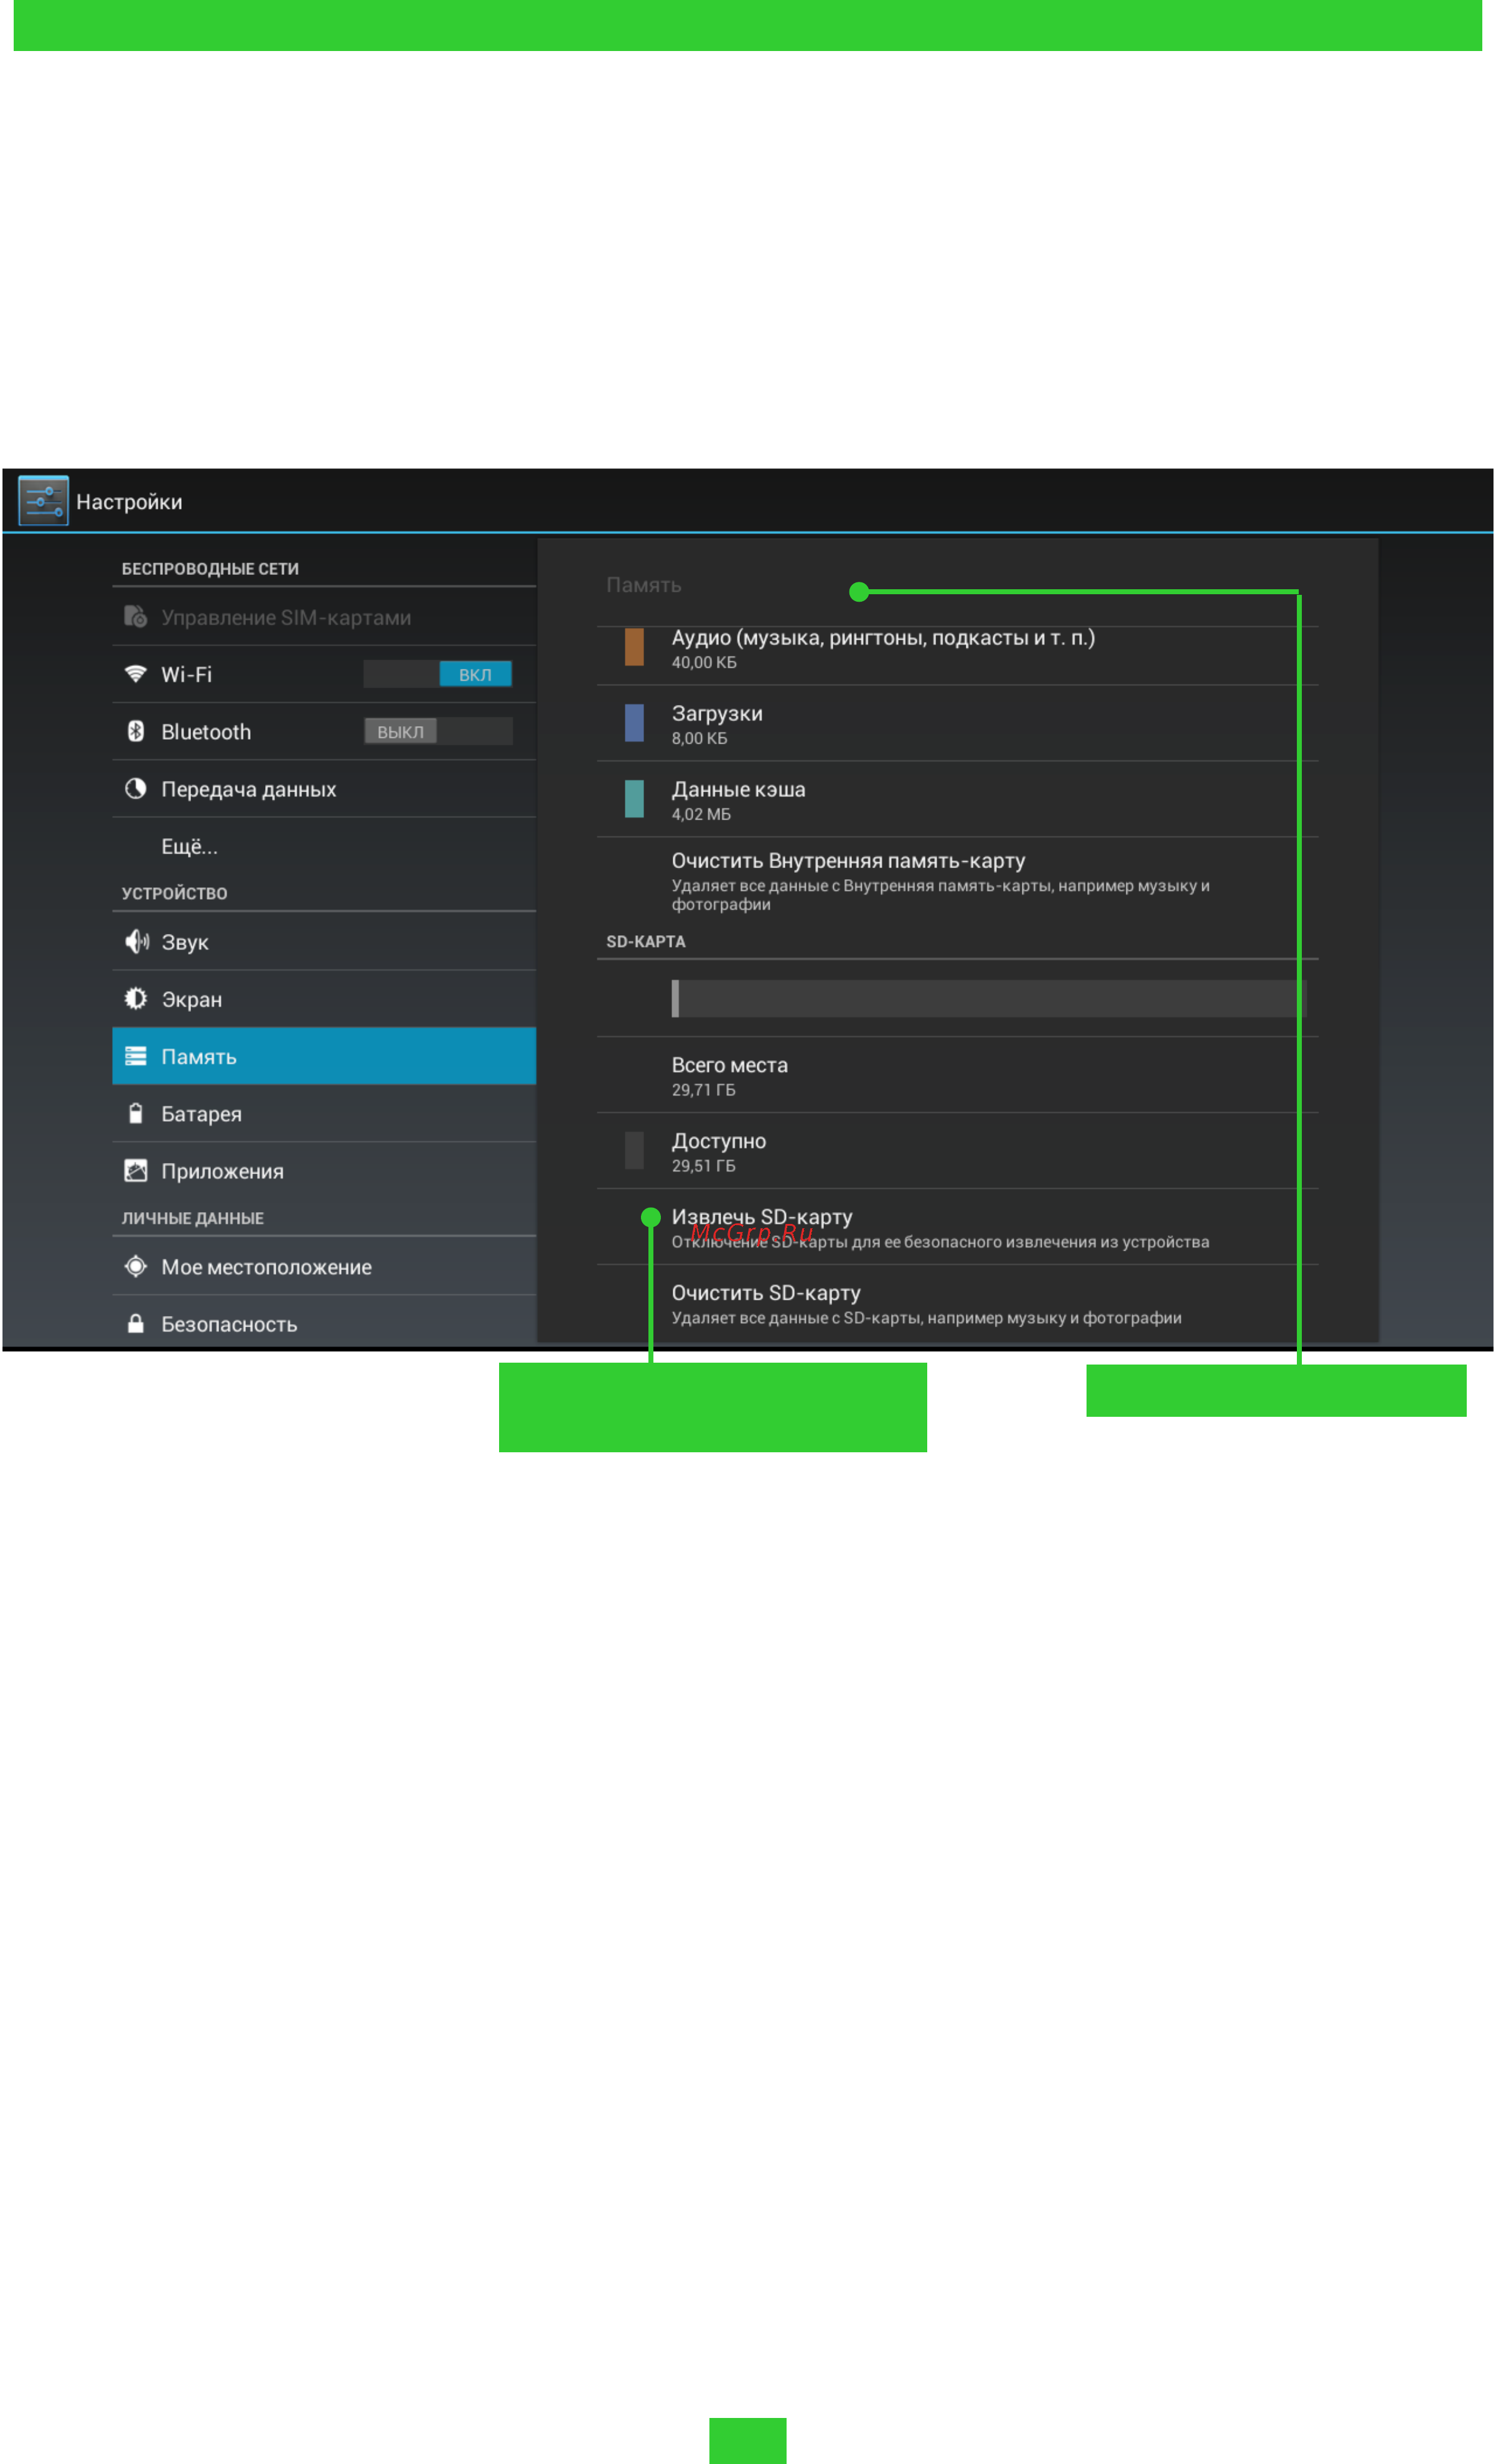The height and width of the screenshot is (2464, 1496).
Task: Click the storage icon next to Память
Action: pos(136,1056)
